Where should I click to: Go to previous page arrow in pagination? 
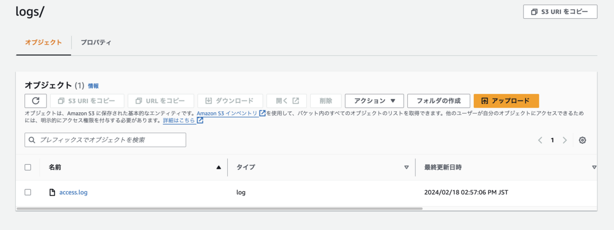(540, 140)
